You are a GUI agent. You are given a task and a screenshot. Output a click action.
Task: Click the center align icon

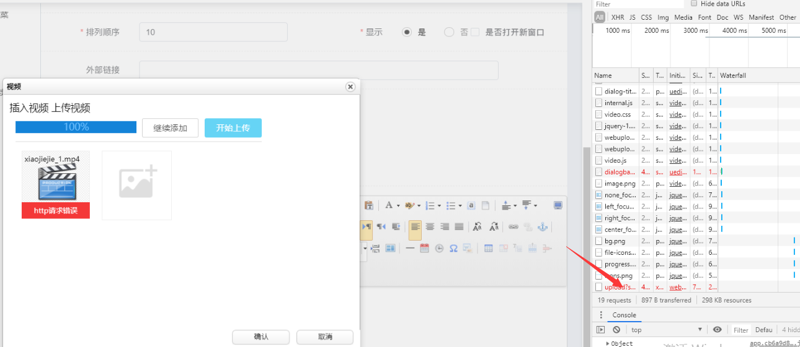click(430, 227)
